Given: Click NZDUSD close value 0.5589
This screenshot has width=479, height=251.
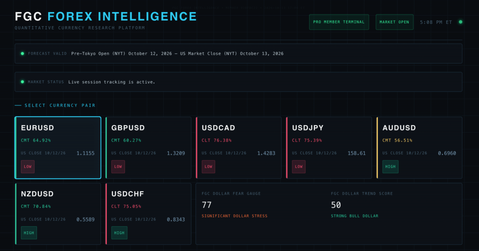Looking at the screenshot, I should (x=86, y=220).
